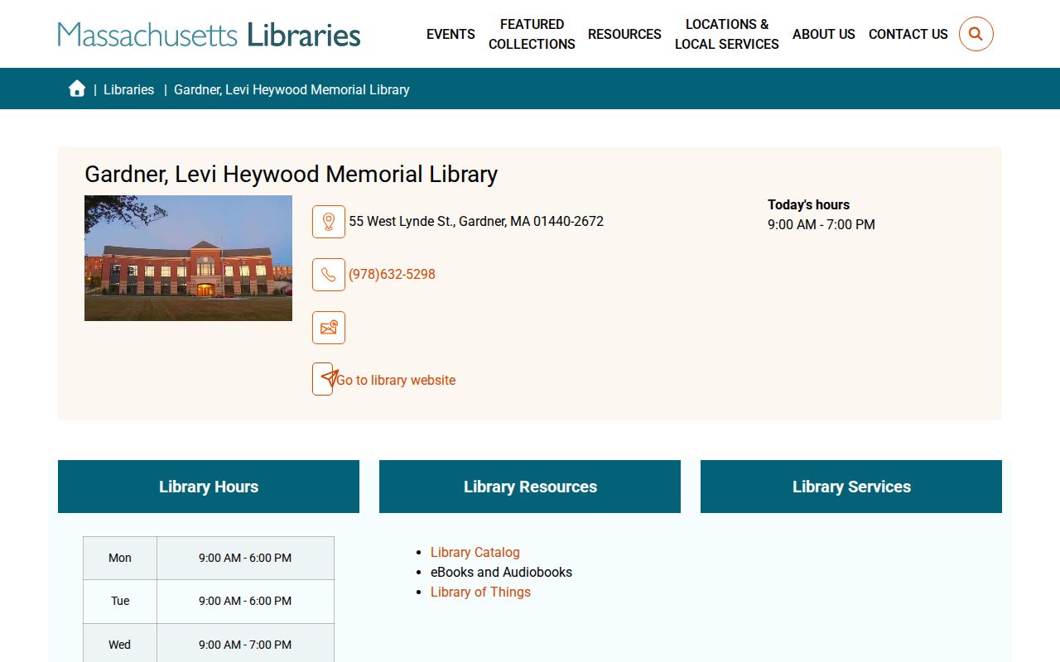Open the About Us menu
The width and height of the screenshot is (1060, 662).
(824, 34)
